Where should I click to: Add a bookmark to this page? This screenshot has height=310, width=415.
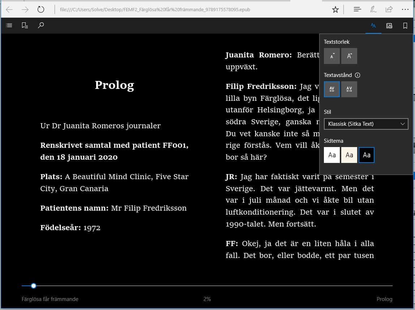405,26
